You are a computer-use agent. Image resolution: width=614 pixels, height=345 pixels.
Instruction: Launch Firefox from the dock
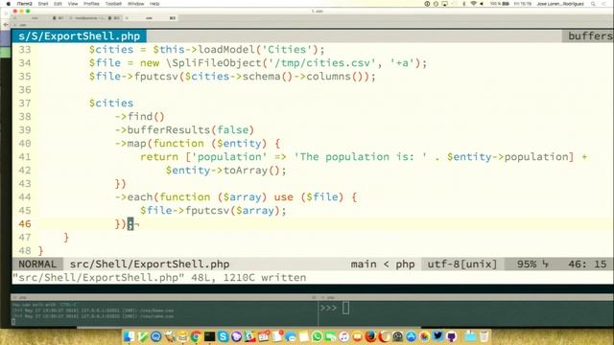[x=370, y=336]
